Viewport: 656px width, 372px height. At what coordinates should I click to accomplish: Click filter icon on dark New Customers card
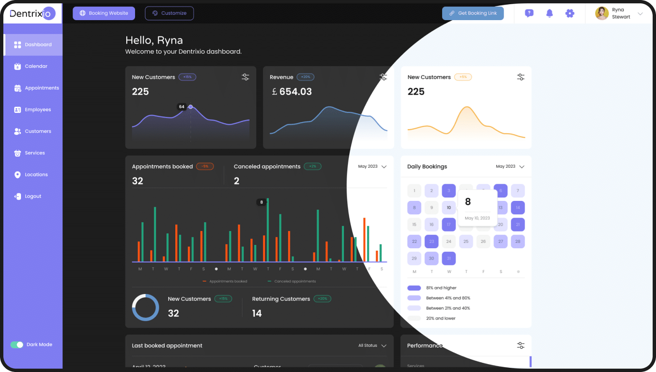click(245, 77)
